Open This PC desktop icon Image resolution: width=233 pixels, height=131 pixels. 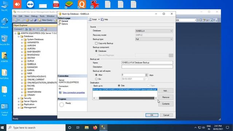point(4,6)
